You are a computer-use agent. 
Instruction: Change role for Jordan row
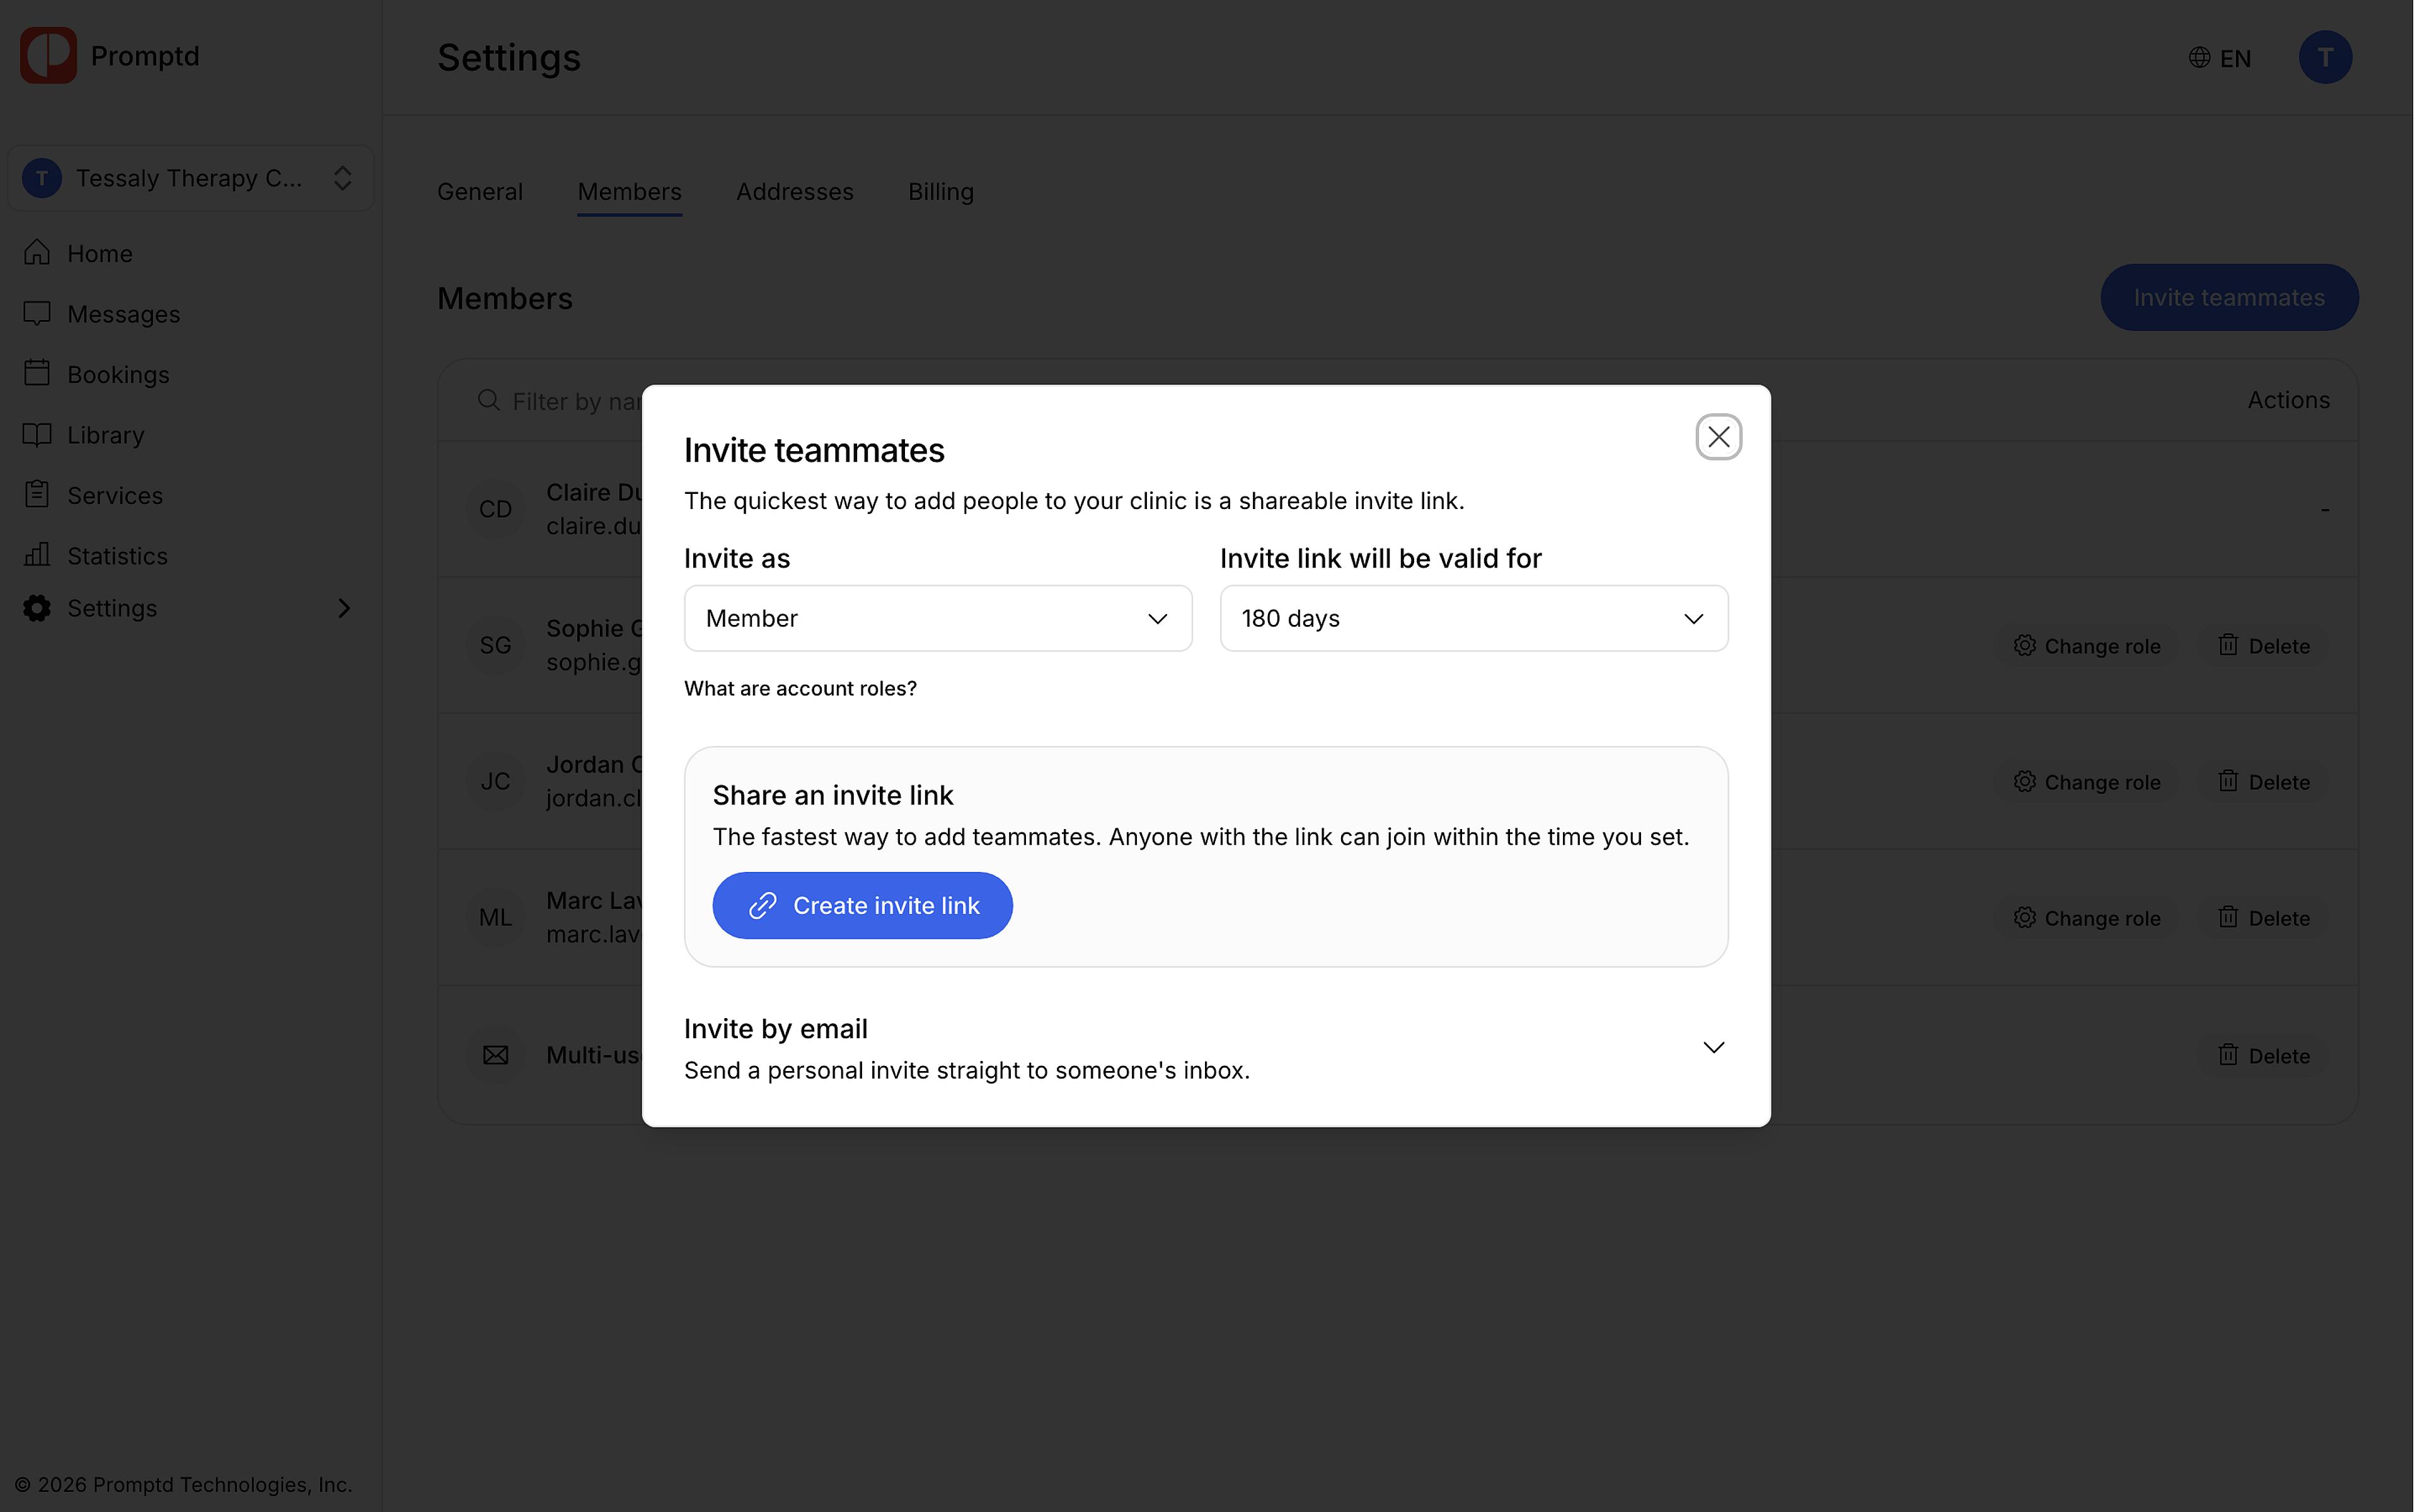(2088, 782)
